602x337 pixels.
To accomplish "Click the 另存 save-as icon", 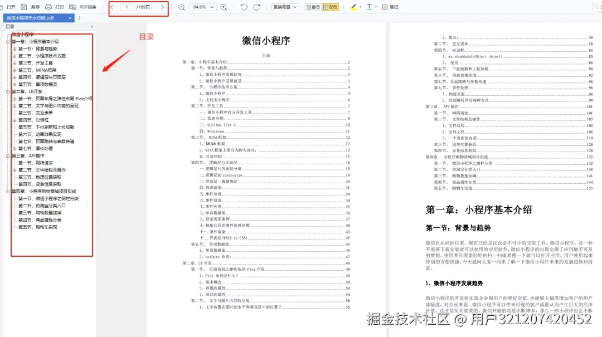I will tap(24, 7).
